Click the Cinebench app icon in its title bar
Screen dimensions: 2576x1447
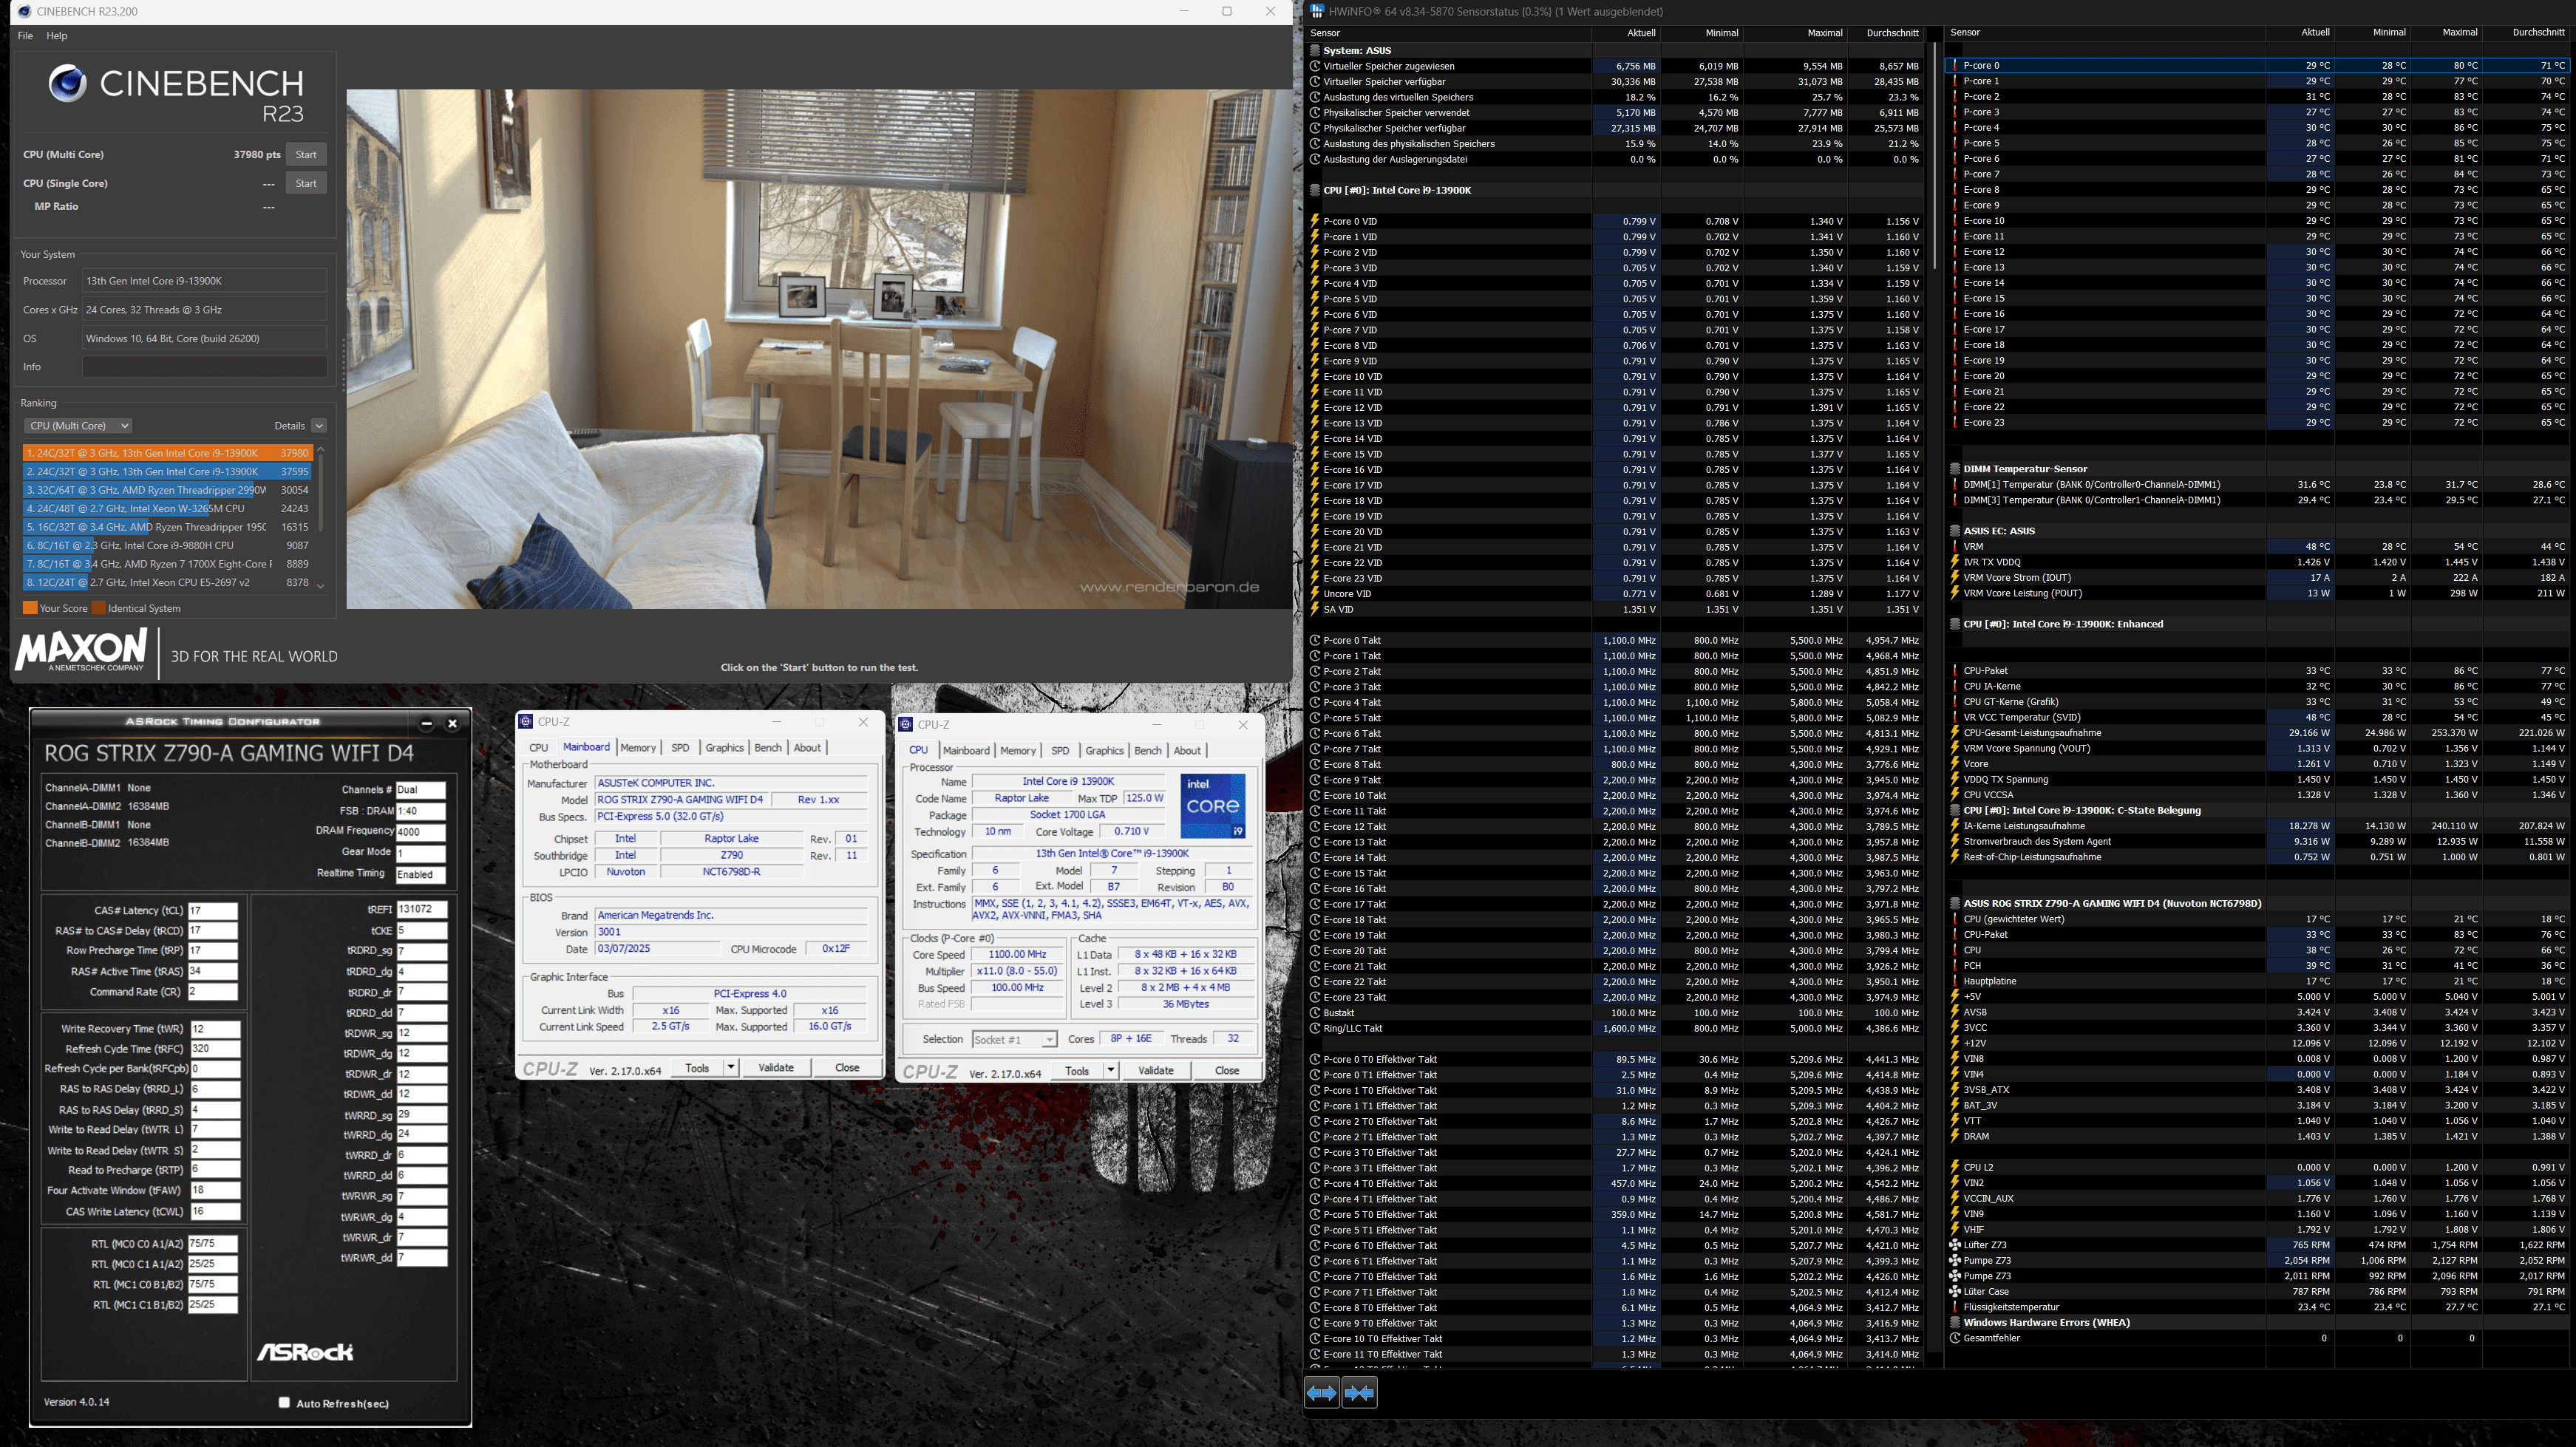click(24, 11)
